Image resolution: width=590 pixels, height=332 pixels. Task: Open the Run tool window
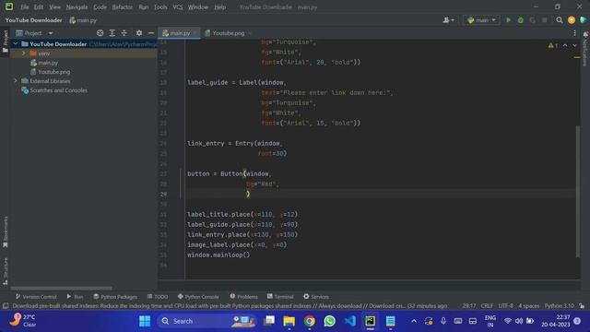75,297
